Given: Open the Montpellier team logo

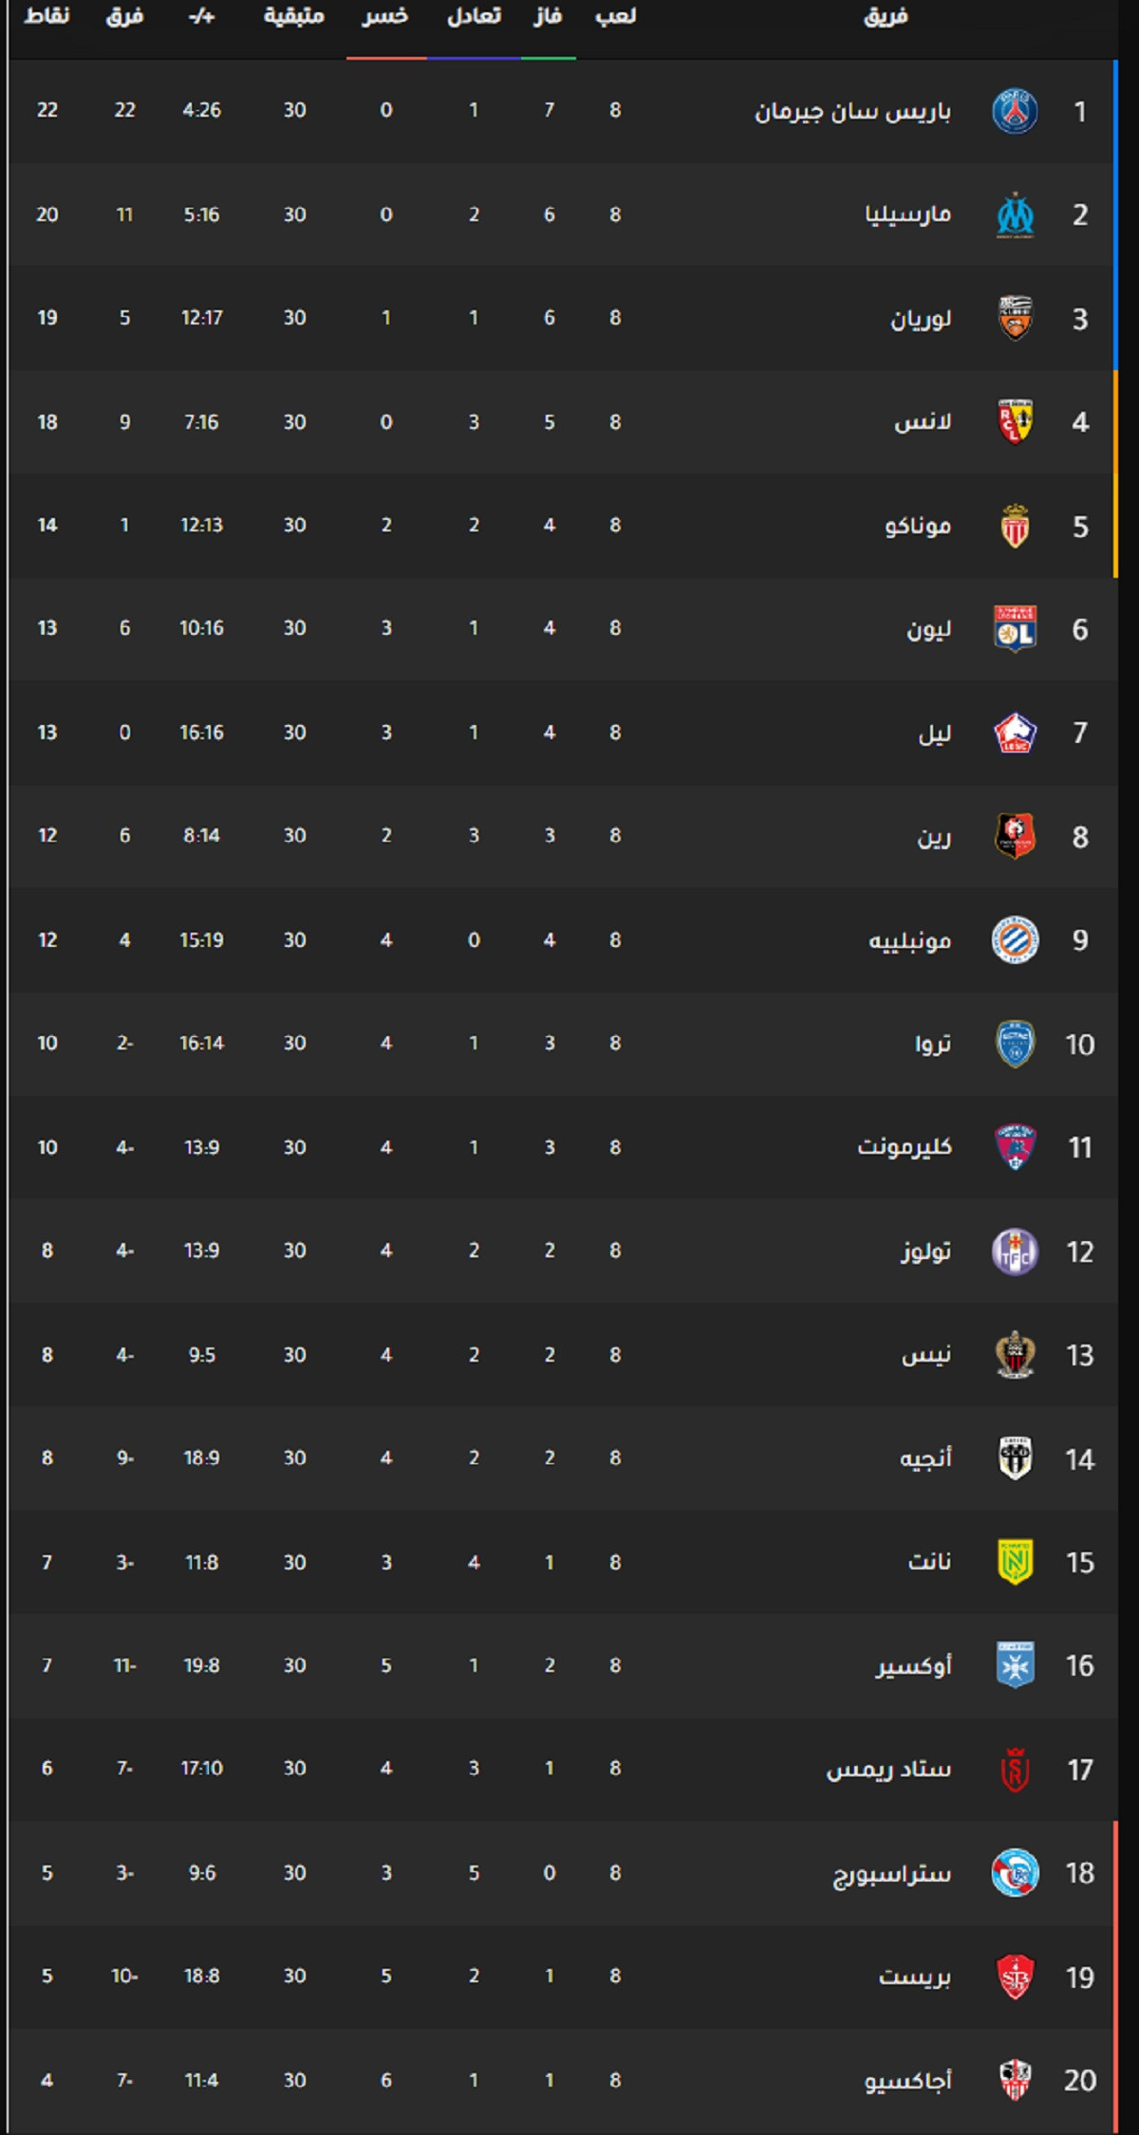Looking at the screenshot, I should 1015,940.
